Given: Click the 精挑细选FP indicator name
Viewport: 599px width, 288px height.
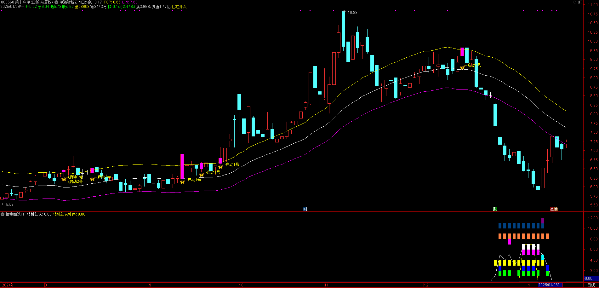Looking at the screenshot, I should click(x=15, y=214).
